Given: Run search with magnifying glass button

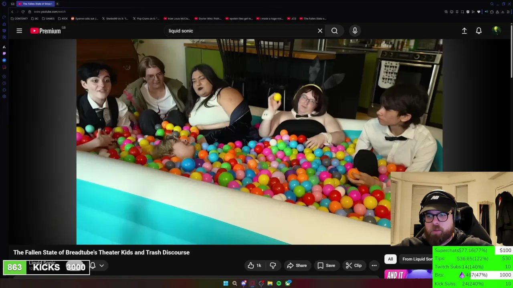Looking at the screenshot, I should [334, 31].
